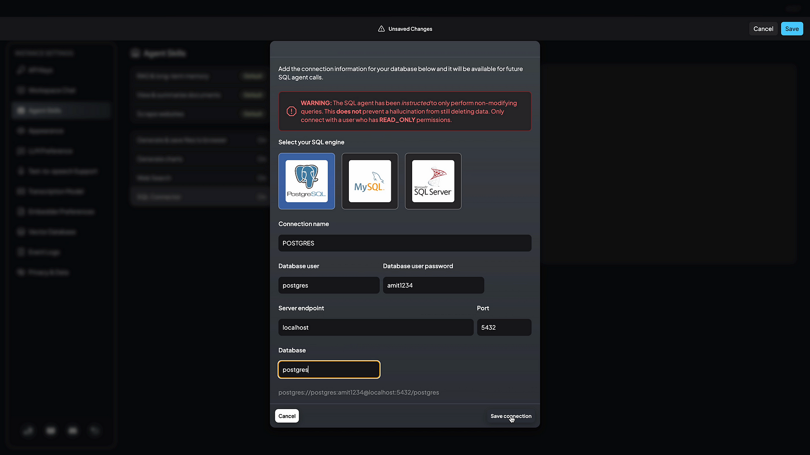Screen dimensions: 810x455
Task: Focus the Connection name field
Action: (x=404, y=243)
